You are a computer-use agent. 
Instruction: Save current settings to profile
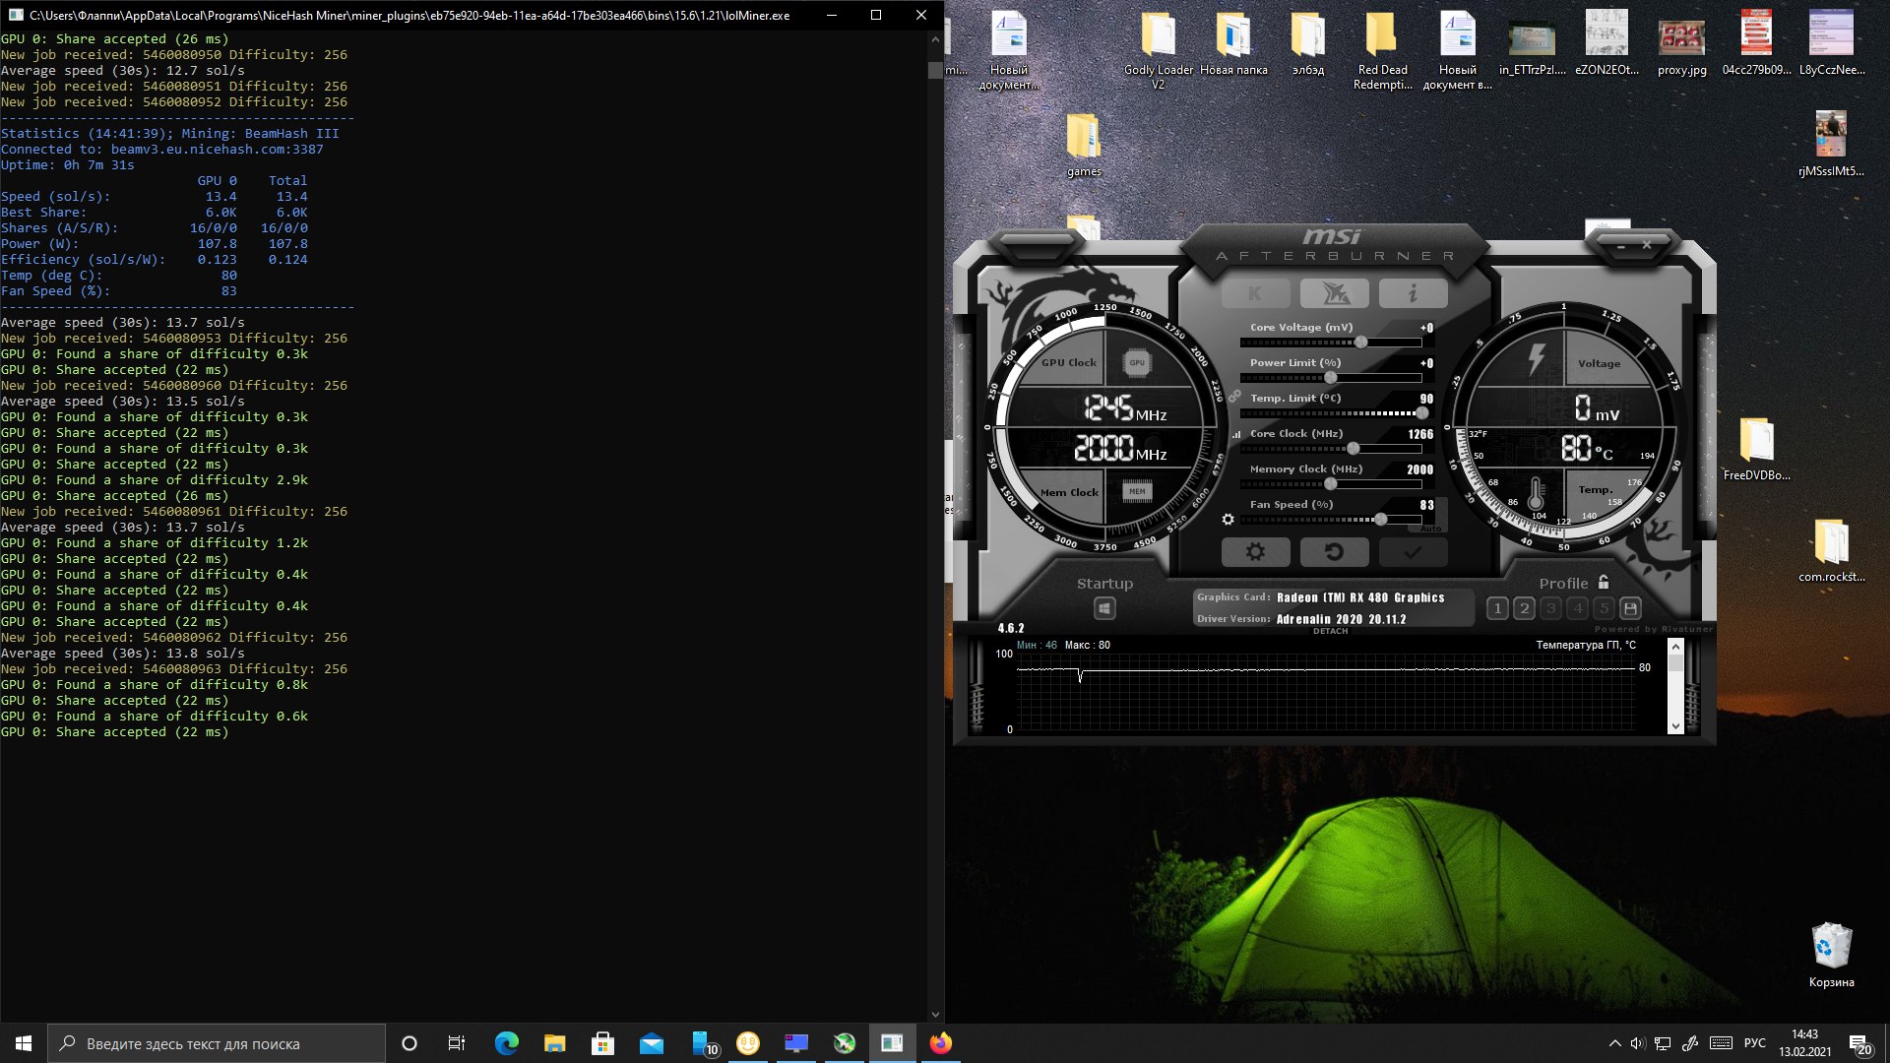point(1630,608)
